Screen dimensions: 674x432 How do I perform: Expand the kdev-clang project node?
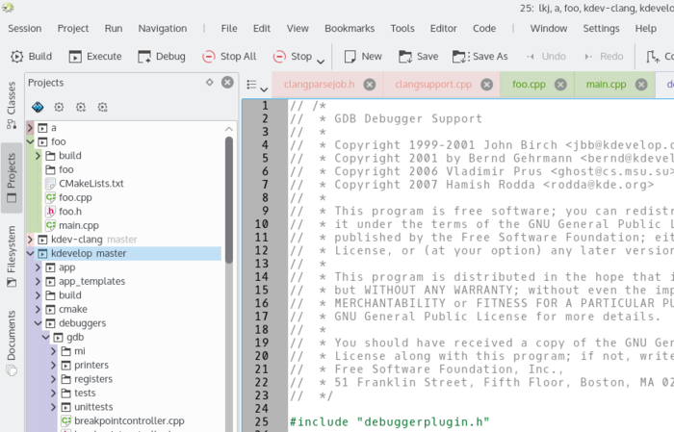click(x=30, y=239)
